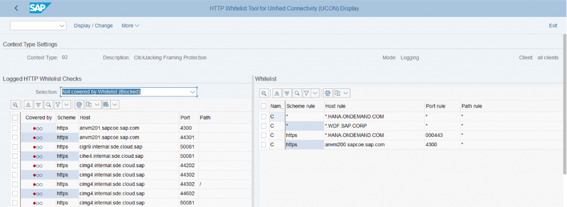
Task: Click Layout icon in Logged Checks toolbar
Action: (x=106, y=105)
